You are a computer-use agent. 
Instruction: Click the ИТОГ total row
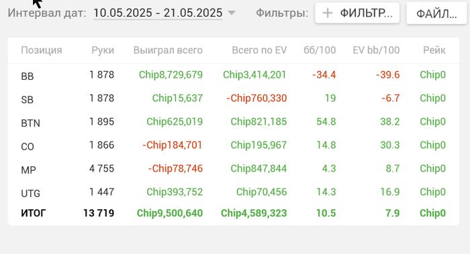(234, 213)
